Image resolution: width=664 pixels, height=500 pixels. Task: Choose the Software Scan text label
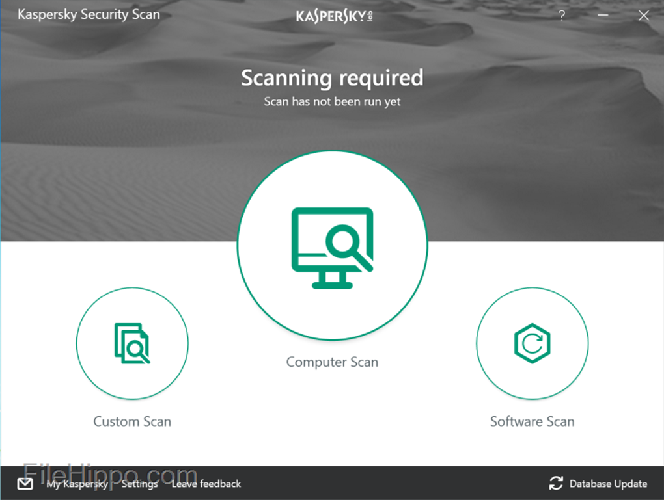[x=532, y=421]
